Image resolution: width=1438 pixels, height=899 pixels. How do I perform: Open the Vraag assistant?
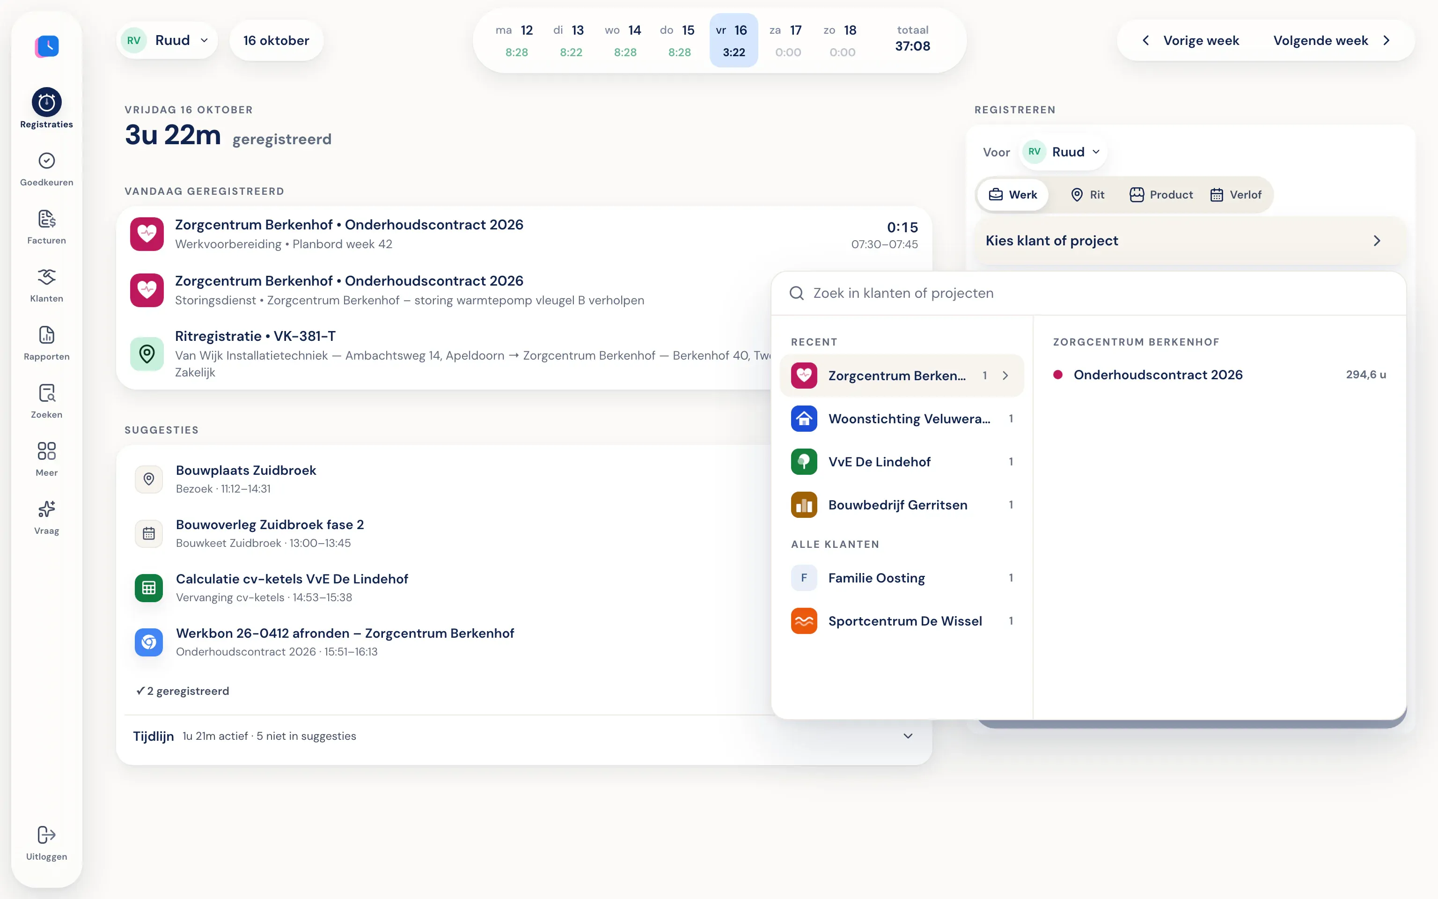[x=46, y=518]
